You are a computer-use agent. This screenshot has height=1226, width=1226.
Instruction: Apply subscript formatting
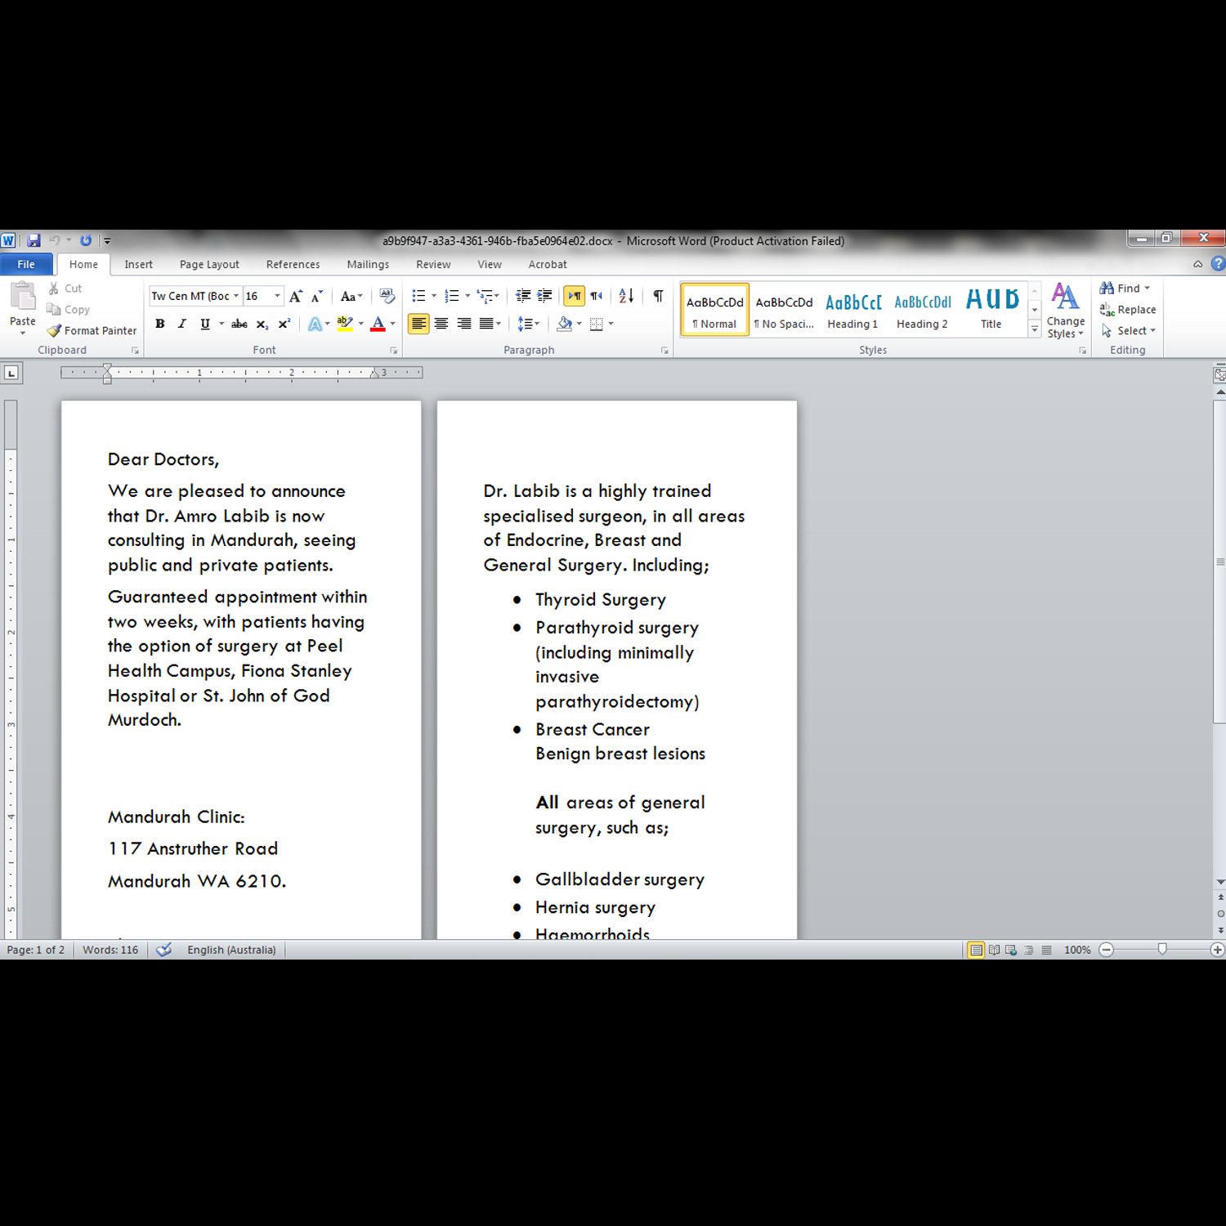pyautogui.click(x=262, y=324)
